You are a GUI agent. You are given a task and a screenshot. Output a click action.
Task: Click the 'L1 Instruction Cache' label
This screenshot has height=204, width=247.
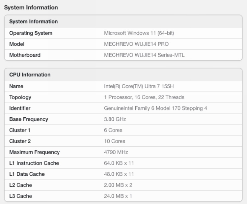[34, 163]
